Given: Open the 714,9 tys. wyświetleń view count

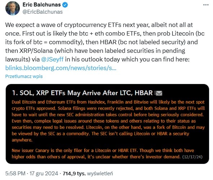Looking at the screenshot, I should [x=88, y=174].
